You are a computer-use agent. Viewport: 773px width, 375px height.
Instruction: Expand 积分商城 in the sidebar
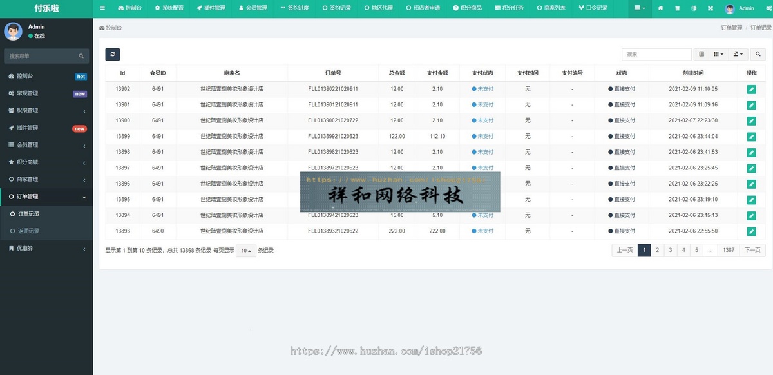click(46, 162)
